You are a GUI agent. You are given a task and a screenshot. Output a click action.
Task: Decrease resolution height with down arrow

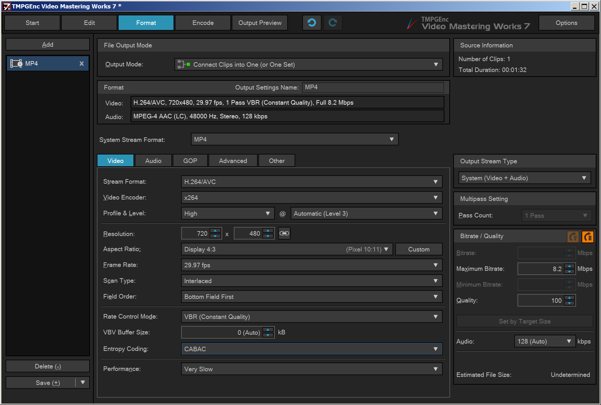pyautogui.click(x=268, y=236)
